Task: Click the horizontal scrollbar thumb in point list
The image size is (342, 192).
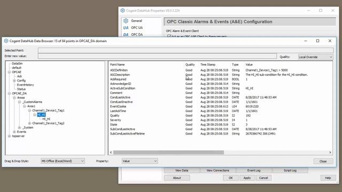Action: click(168, 153)
